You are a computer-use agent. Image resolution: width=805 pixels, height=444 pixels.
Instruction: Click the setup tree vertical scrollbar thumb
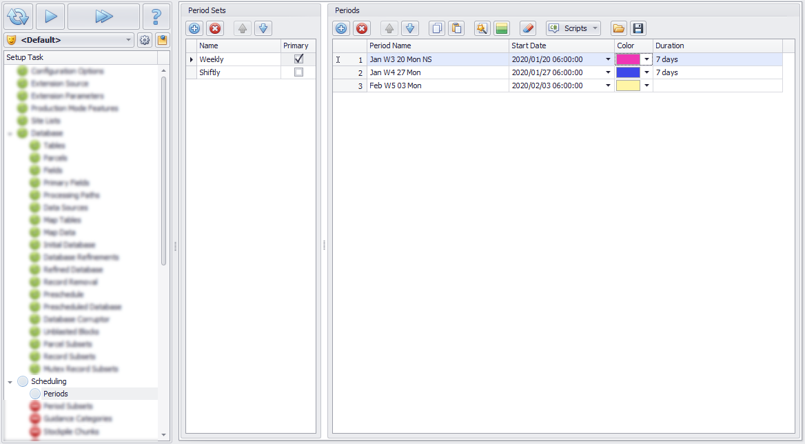(164, 171)
